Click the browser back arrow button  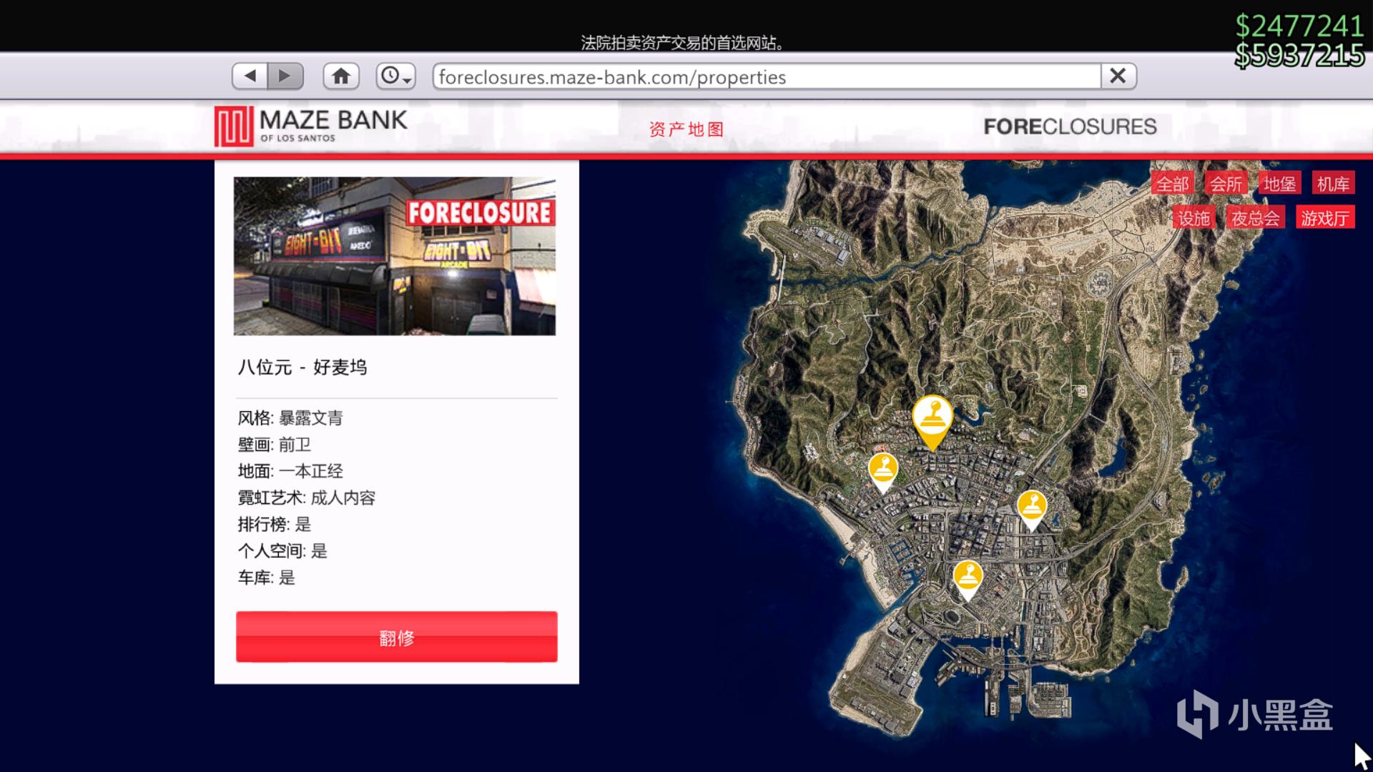(250, 76)
